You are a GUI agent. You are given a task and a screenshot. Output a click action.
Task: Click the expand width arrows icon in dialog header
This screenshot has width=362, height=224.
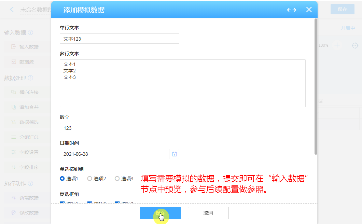click(x=291, y=10)
